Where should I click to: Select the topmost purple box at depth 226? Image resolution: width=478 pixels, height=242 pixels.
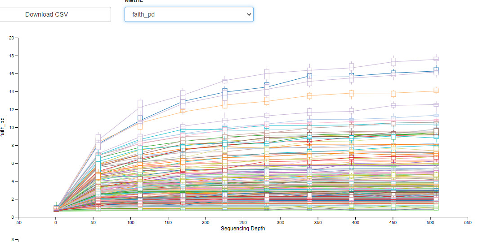225,81
